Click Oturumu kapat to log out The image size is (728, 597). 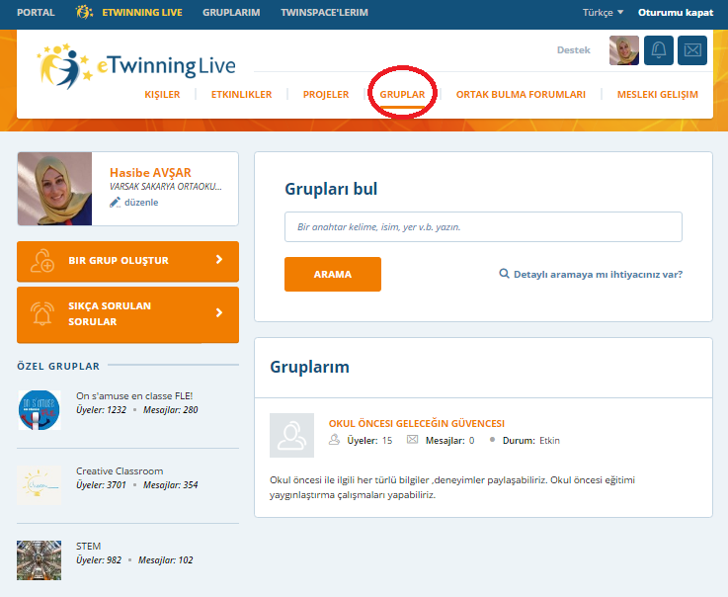coord(676,13)
